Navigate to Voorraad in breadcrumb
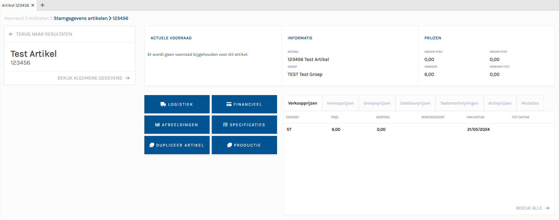This screenshot has height=220, width=559. pos(14,18)
